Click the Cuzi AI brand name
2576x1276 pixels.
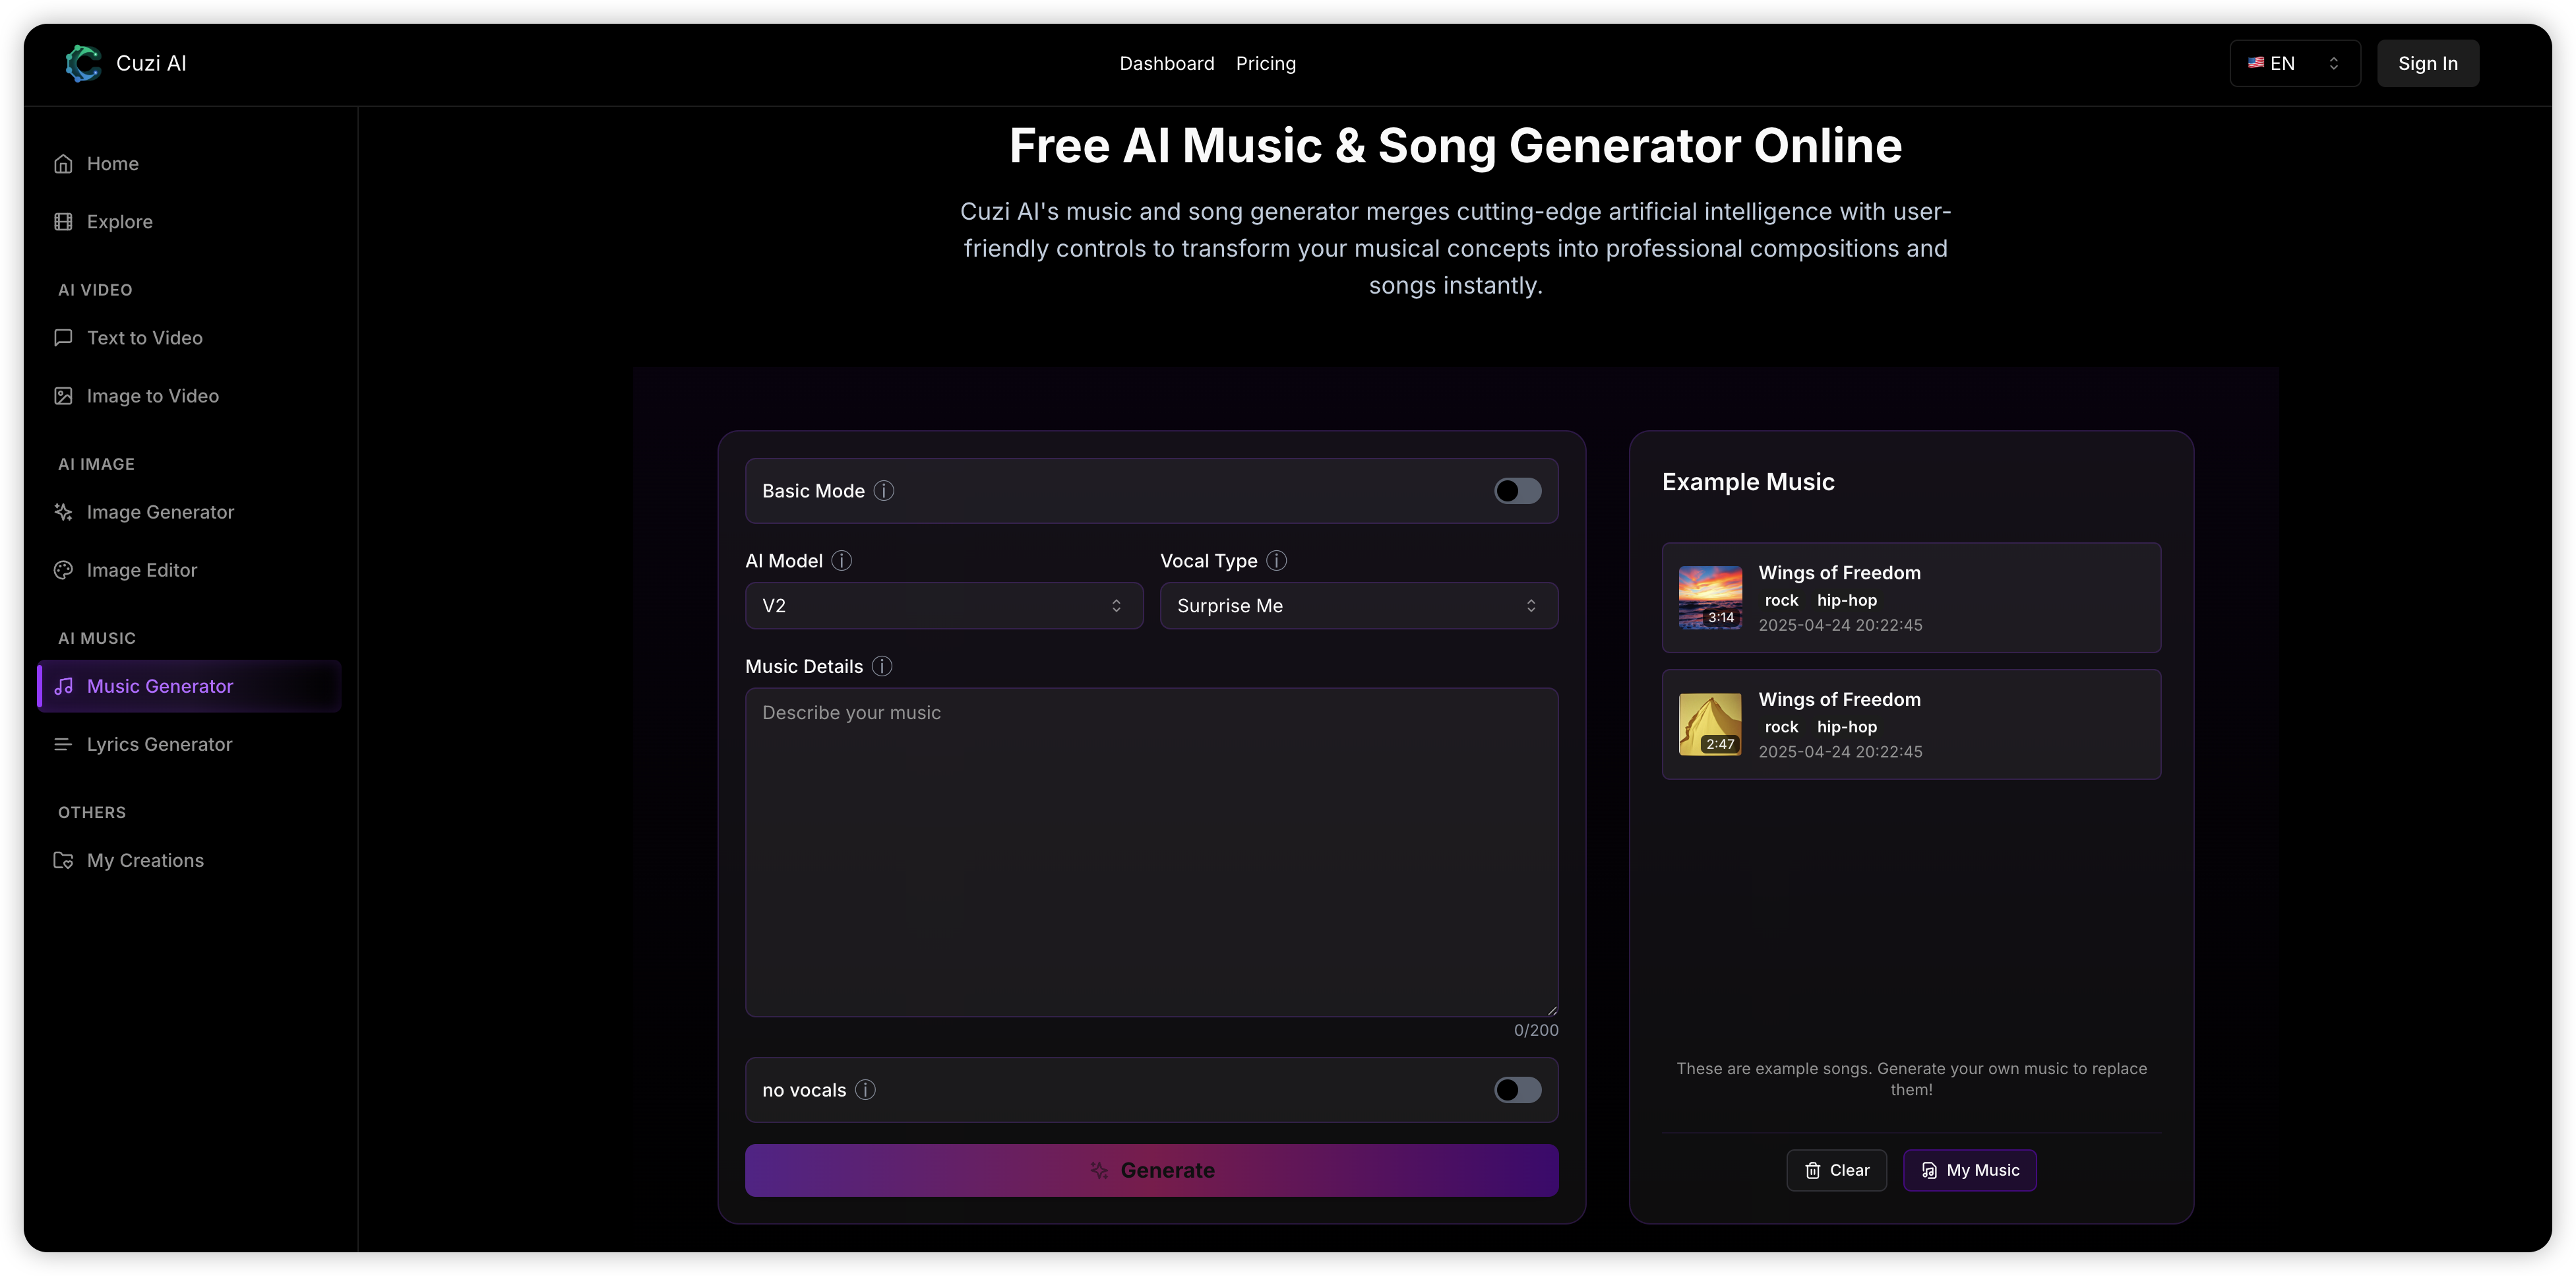[151, 63]
